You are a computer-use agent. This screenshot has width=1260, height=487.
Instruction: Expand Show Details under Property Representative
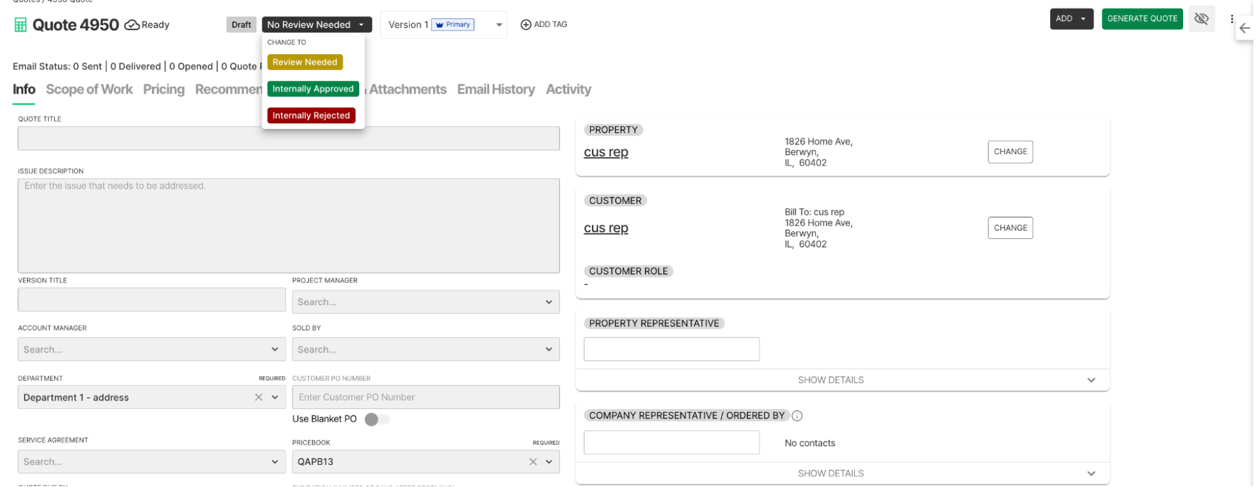pos(842,380)
